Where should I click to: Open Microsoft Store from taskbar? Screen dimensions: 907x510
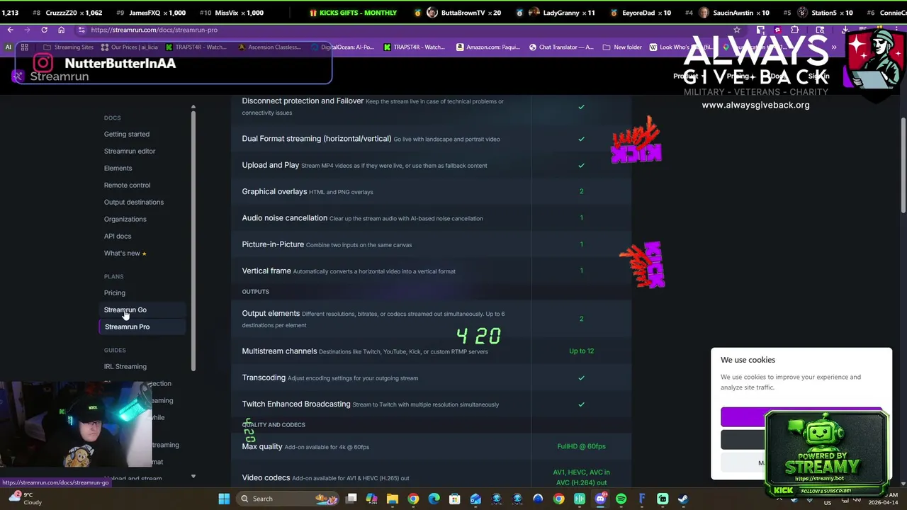(x=454, y=499)
